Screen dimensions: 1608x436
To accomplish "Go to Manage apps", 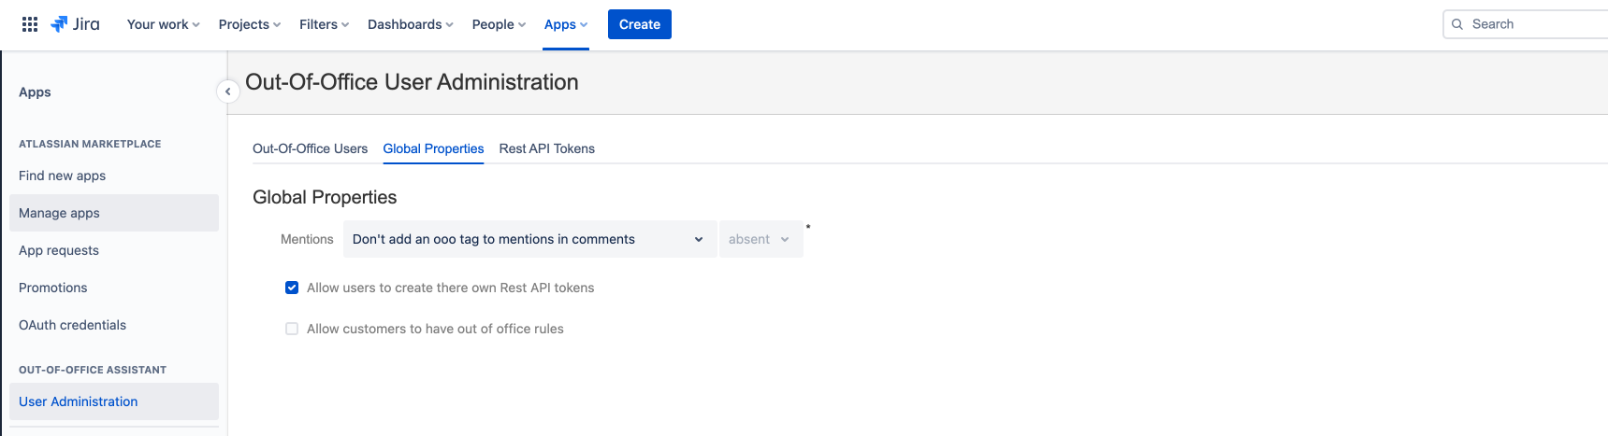I will pos(114,213).
